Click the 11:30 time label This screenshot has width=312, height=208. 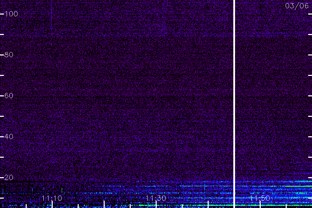(156, 198)
